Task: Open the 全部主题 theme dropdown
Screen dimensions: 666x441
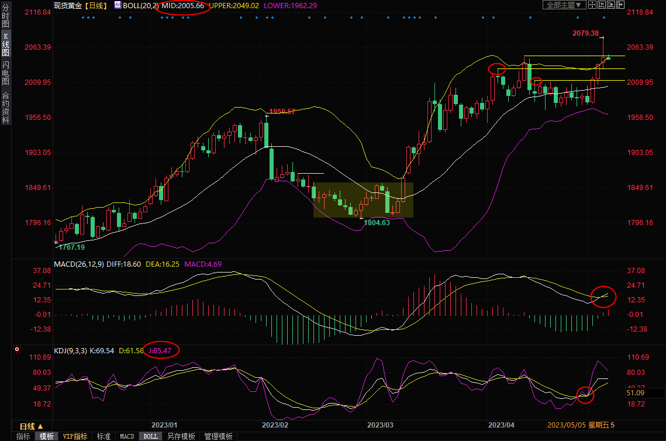Action: tap(564, 5)
